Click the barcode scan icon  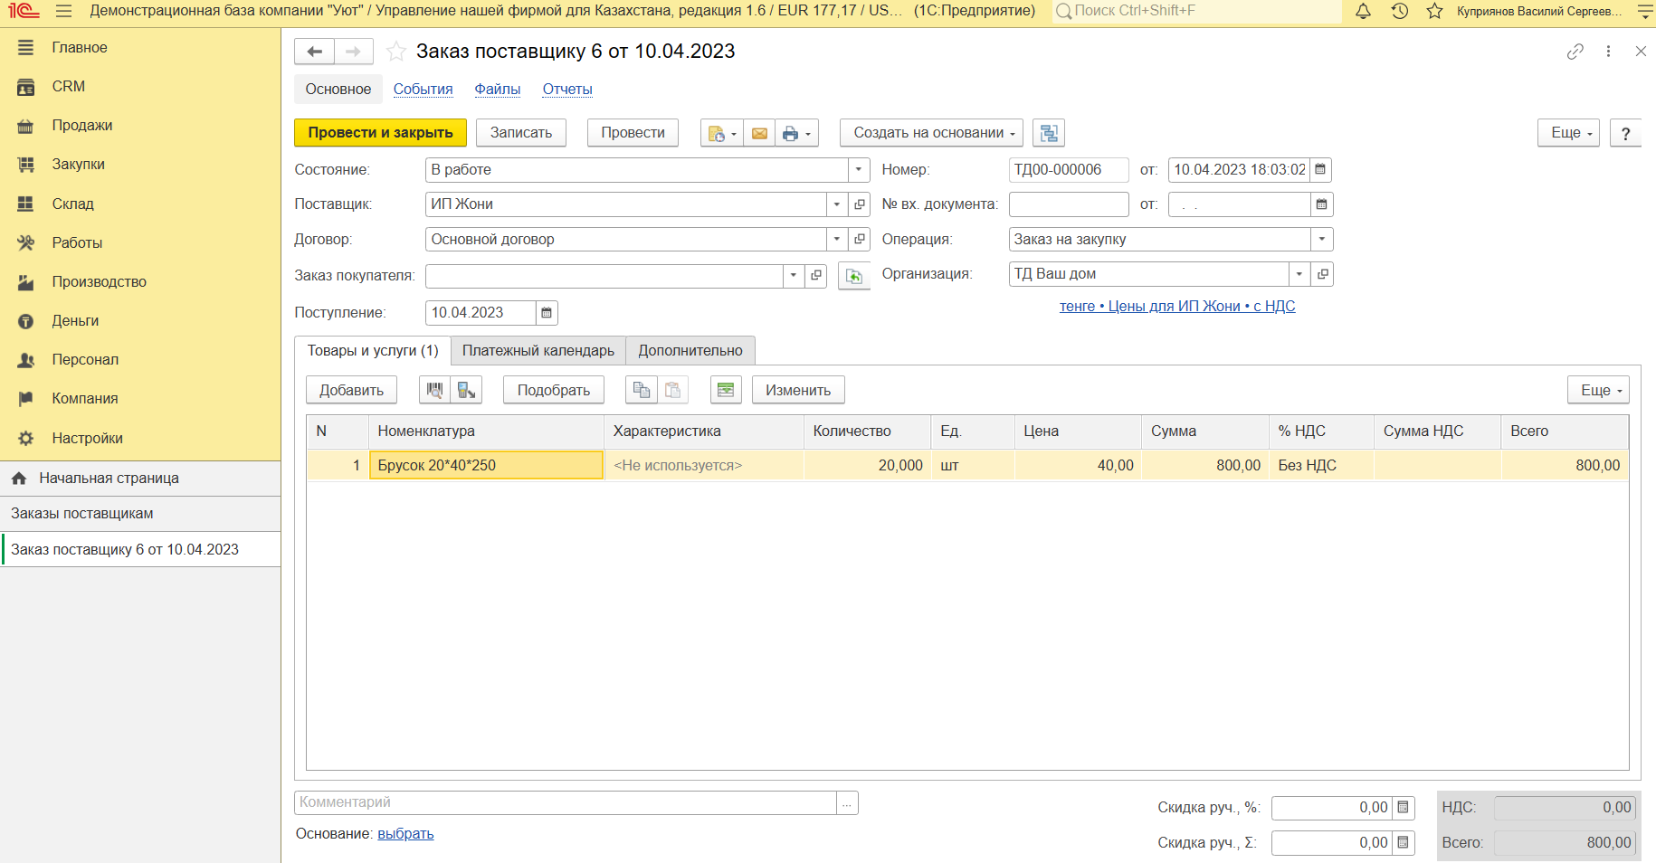click(435, 390)
